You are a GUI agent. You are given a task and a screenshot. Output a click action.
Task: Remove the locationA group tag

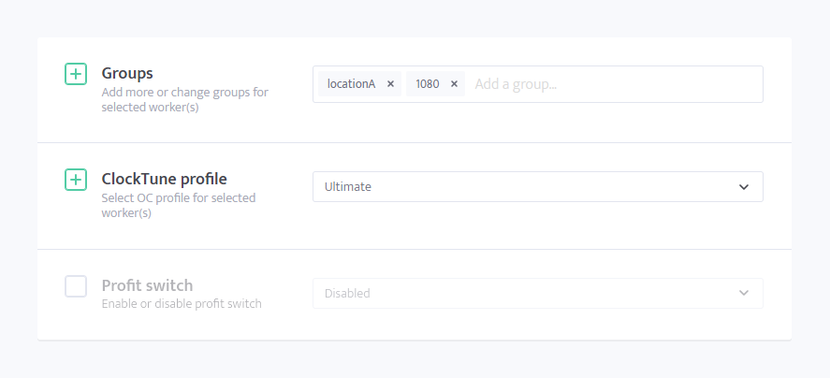click(x=390, y=84)
